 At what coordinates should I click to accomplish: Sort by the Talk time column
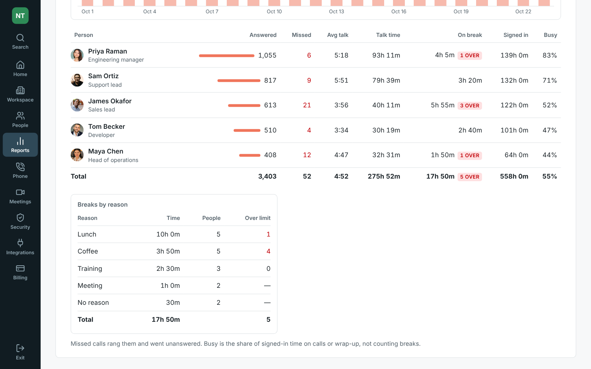388,35
